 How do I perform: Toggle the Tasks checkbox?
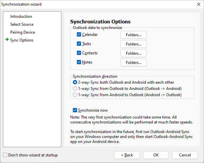79,44
